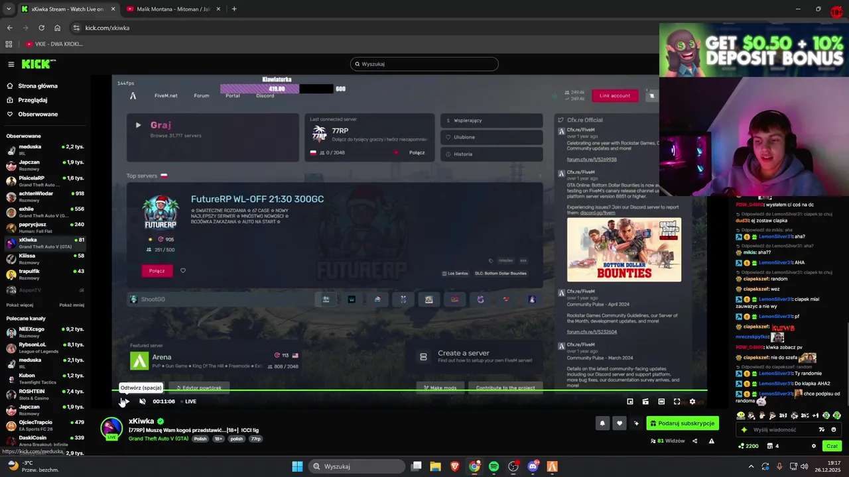Toggle follow heart for xKiwka
Image resolution: width=849 pixels, height=477 pixels.
click(620, 423)
